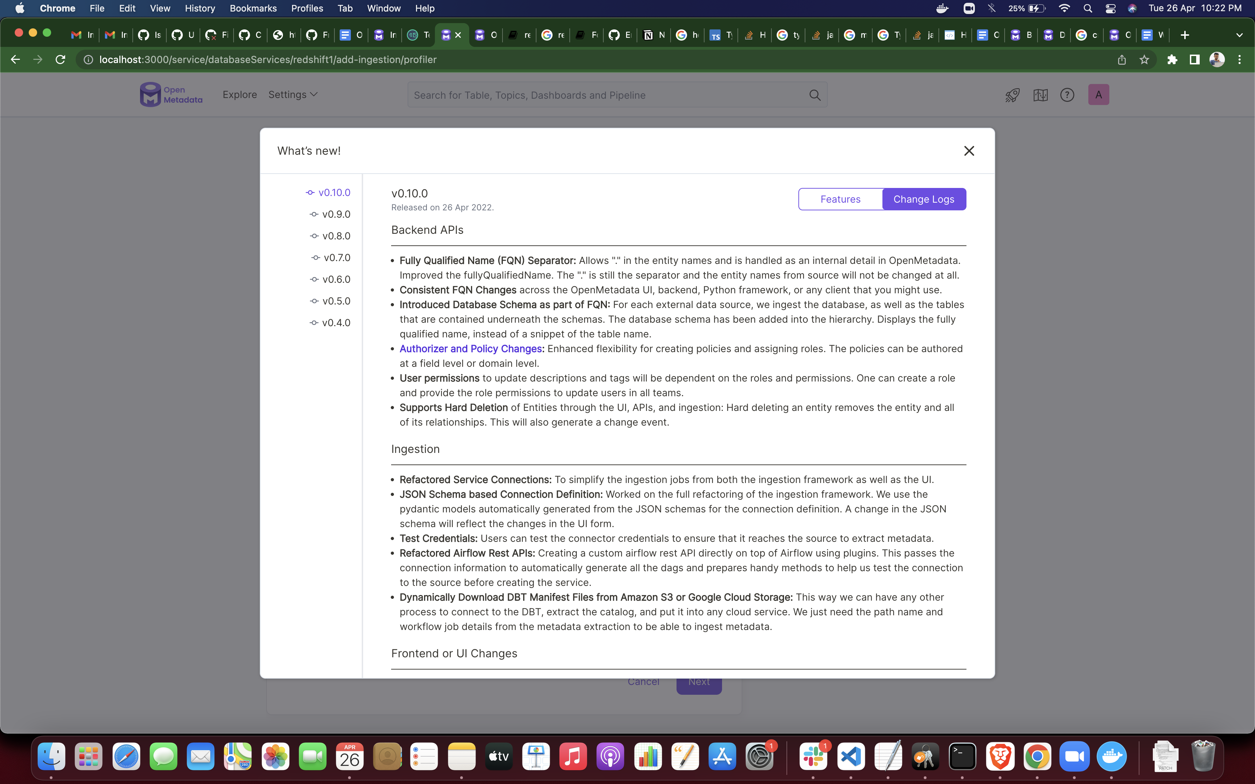
Task: Click the search magnifier icon
Action: click(x=815, y=95)
